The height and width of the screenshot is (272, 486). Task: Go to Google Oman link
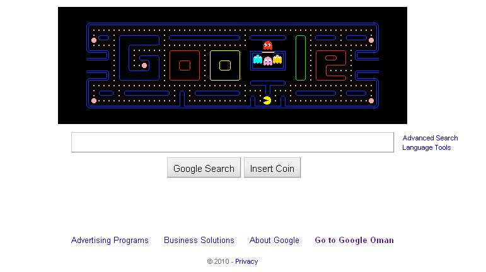click(354, 240)
